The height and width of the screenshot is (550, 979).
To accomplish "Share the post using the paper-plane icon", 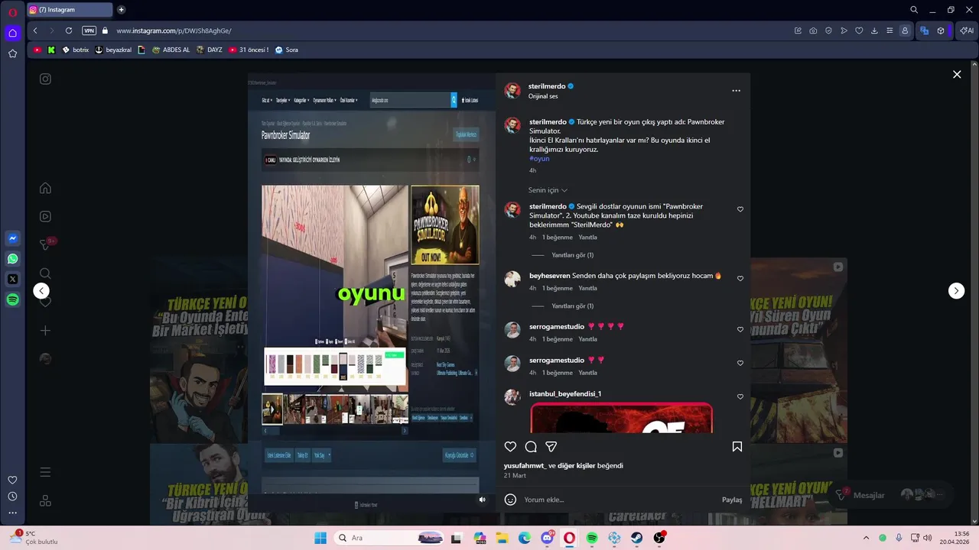I will coord(551,447).
